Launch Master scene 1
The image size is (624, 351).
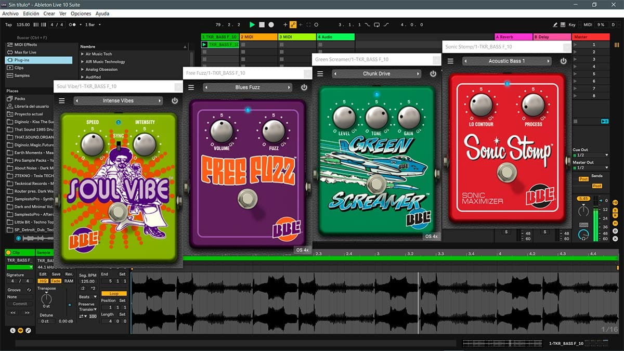tap(576, 45)
